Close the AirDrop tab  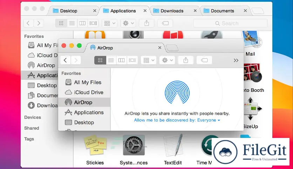160,47
